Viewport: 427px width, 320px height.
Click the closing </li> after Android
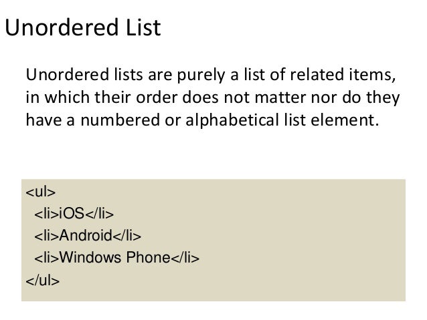pyautogui.click(x=127, y=235)
